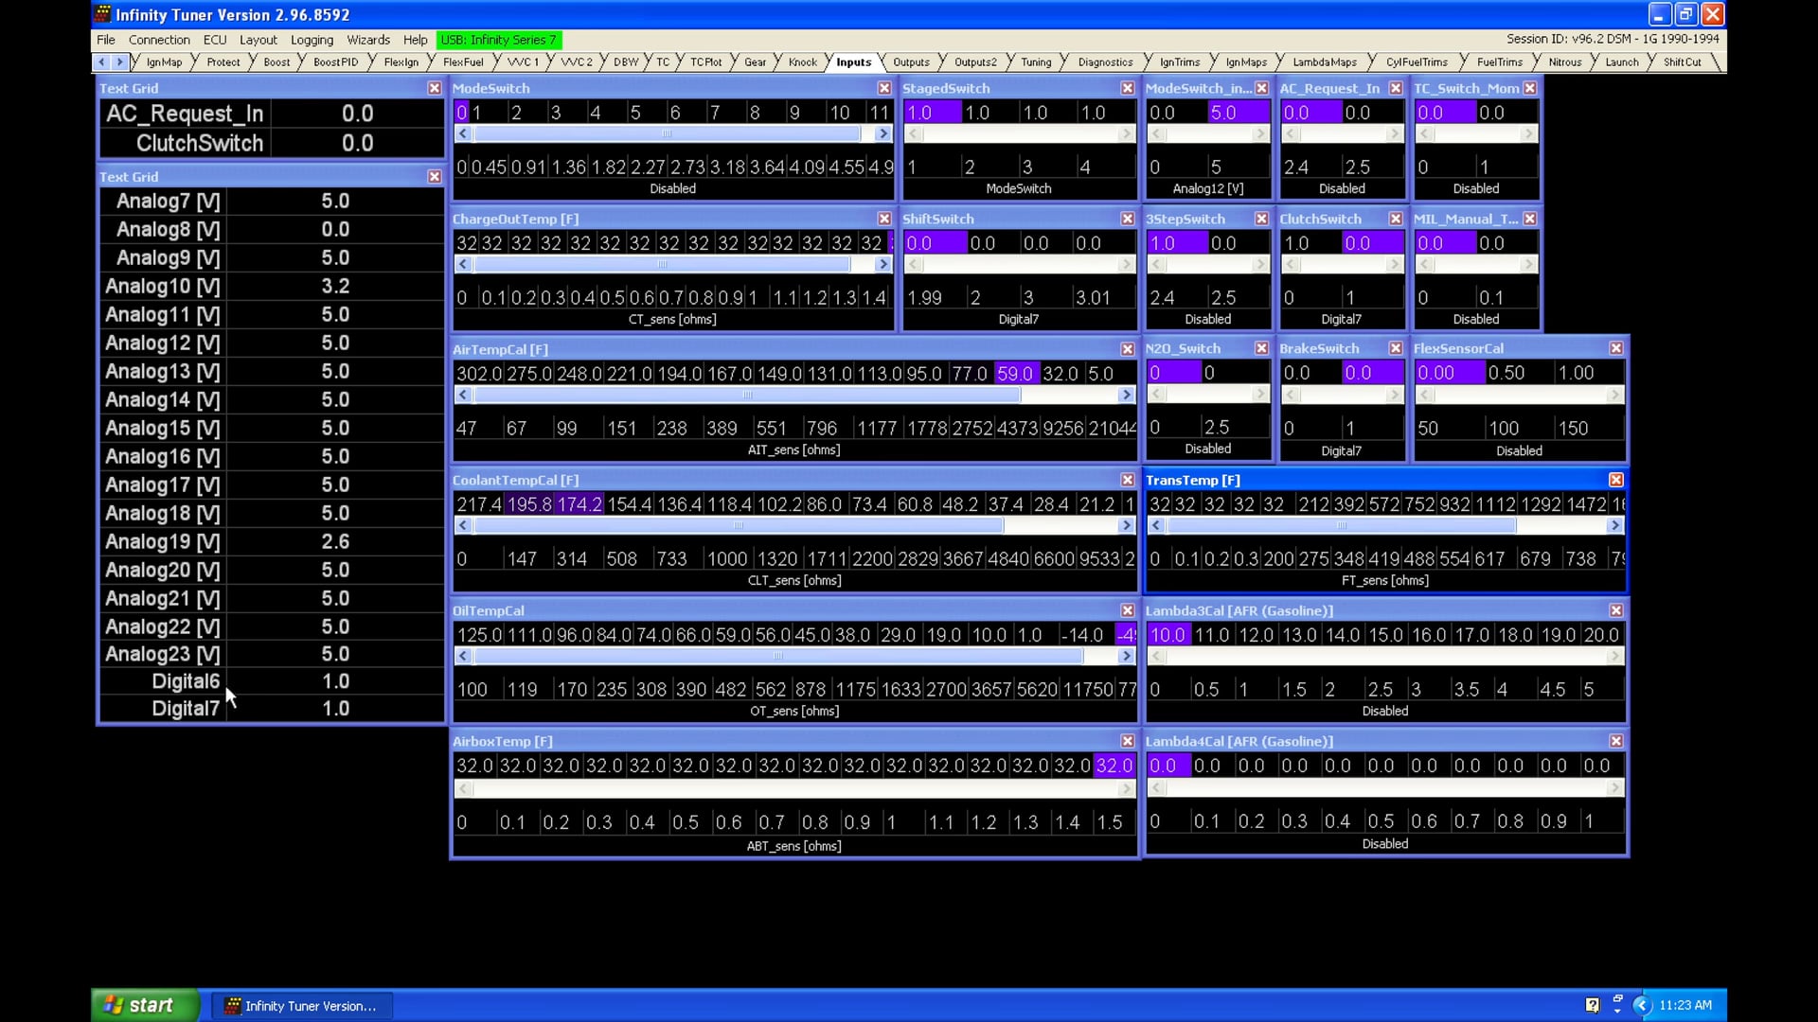The height and width of the screenshot is (1022, 1818).
Task: Open the Logging menu
Action: [x=312, y=40]
